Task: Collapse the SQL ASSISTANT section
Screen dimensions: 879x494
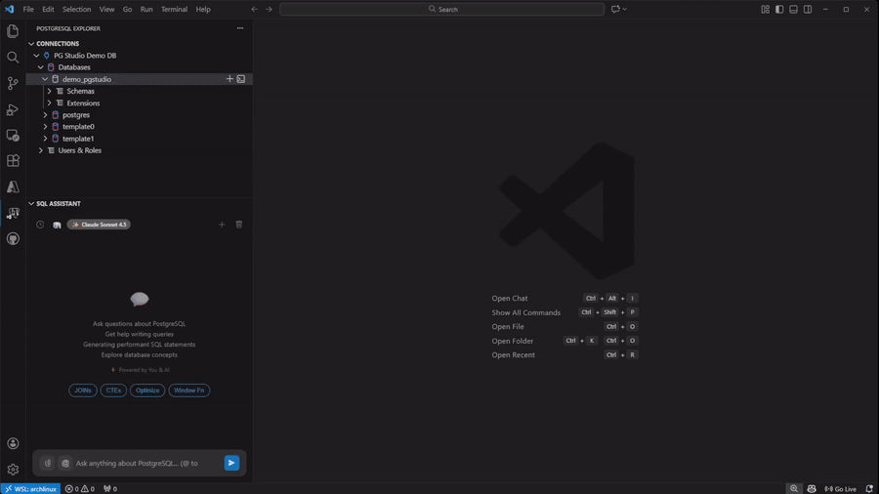Action: coord(31,204)
